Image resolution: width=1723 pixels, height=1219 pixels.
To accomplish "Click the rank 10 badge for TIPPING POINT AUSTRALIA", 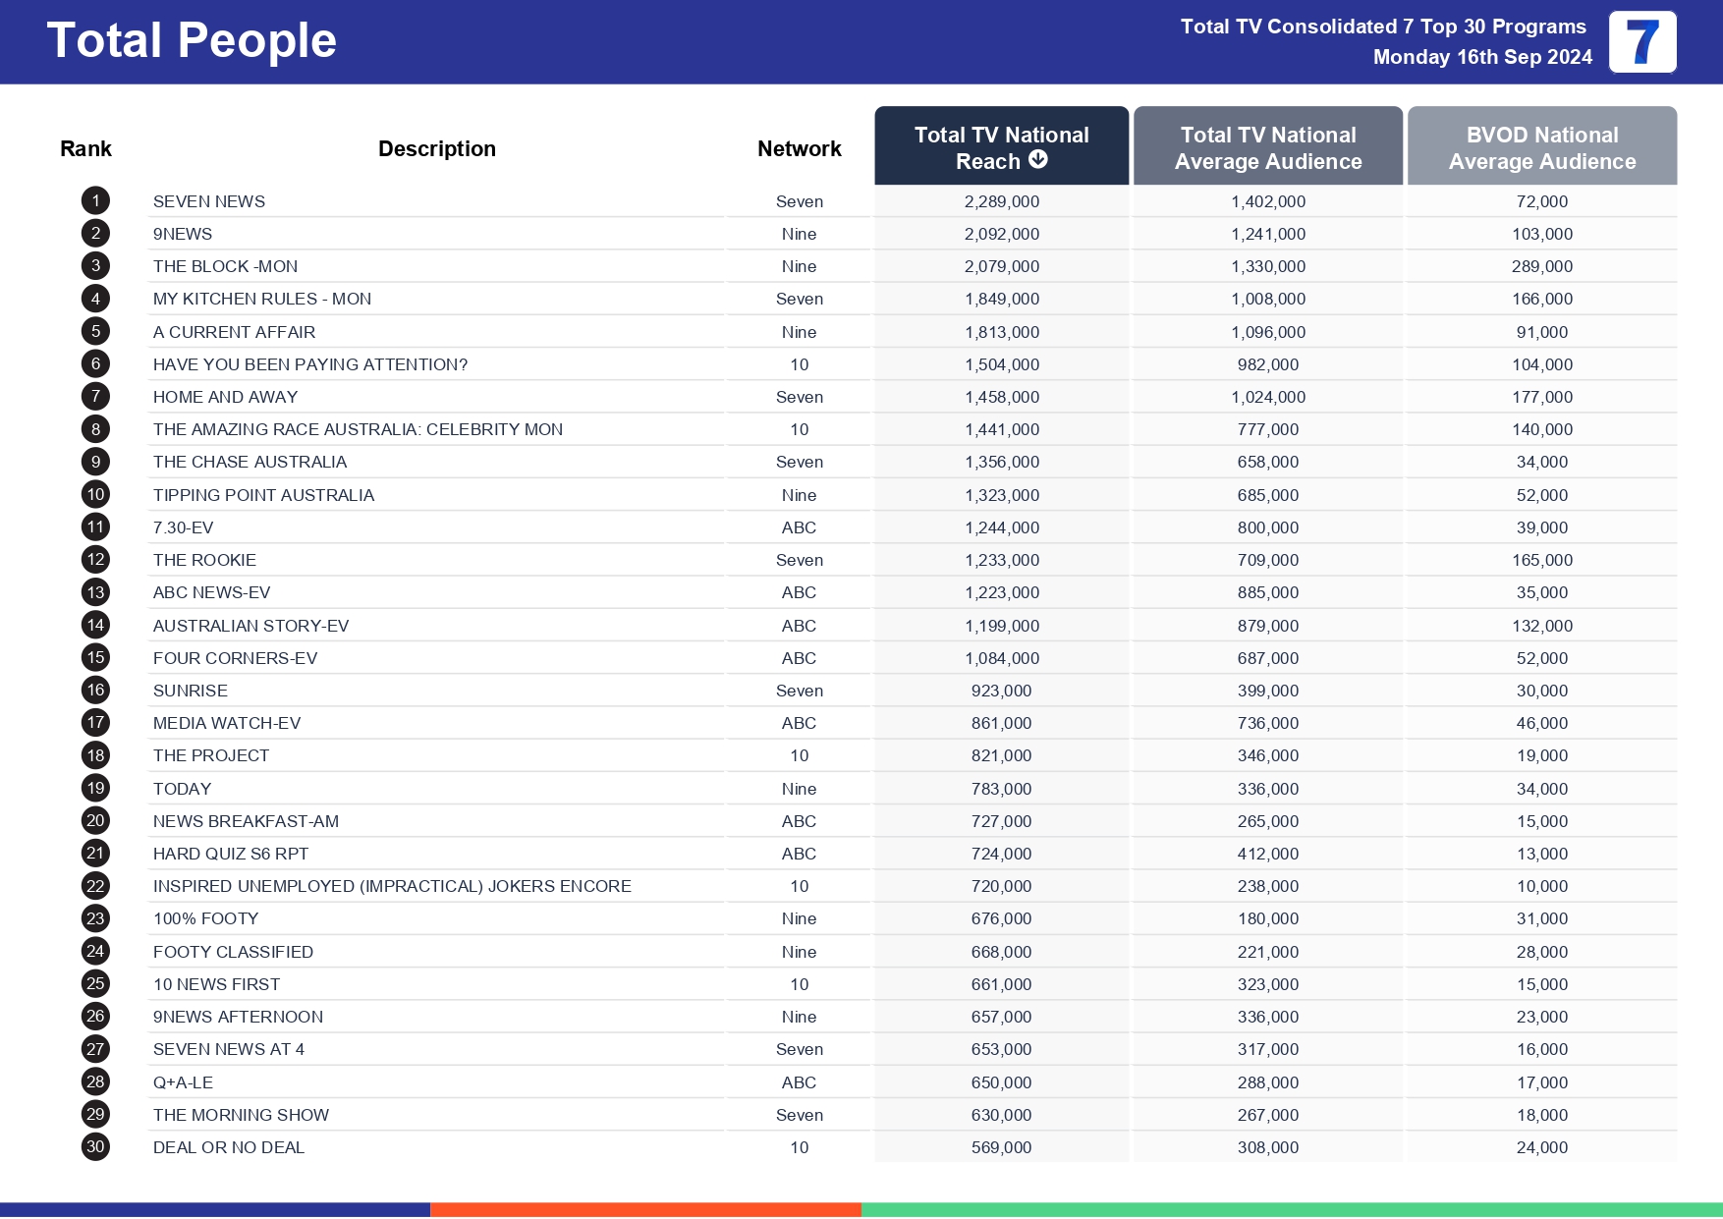I will (x=94, y=494).
